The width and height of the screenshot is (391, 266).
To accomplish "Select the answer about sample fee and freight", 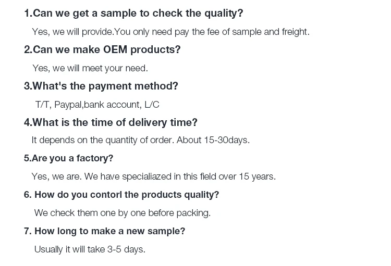I will point(170,32).
